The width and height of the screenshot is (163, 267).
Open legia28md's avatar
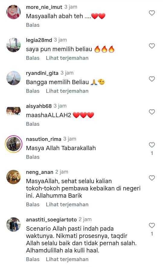(14, 45)
